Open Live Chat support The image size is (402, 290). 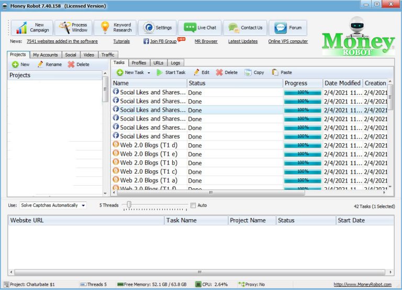pos(200,28)
